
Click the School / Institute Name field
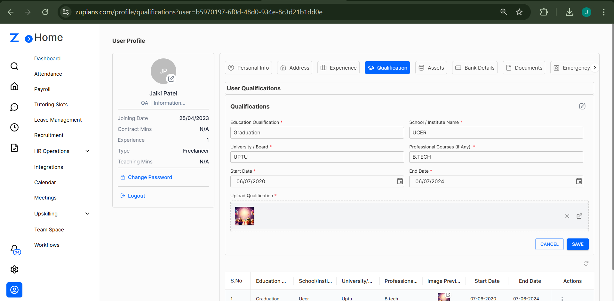[x=496, y=133]
